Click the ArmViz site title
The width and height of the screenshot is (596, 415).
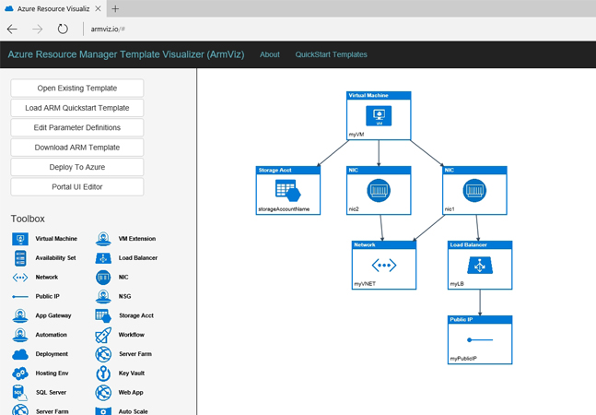click(x=126, y=54)
